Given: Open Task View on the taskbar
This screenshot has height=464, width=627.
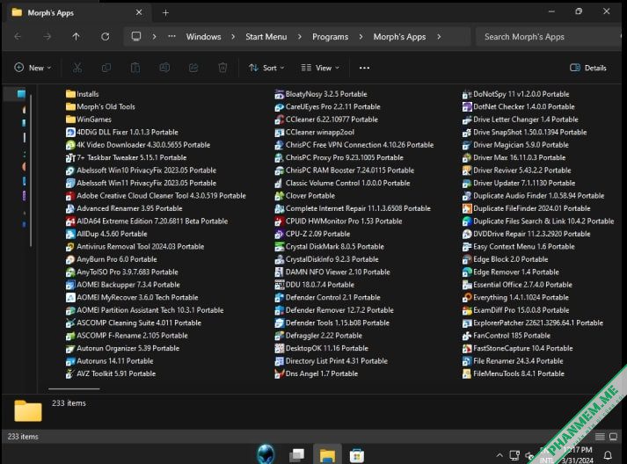Looking at the screenshot, I should [x=296, y=455].
